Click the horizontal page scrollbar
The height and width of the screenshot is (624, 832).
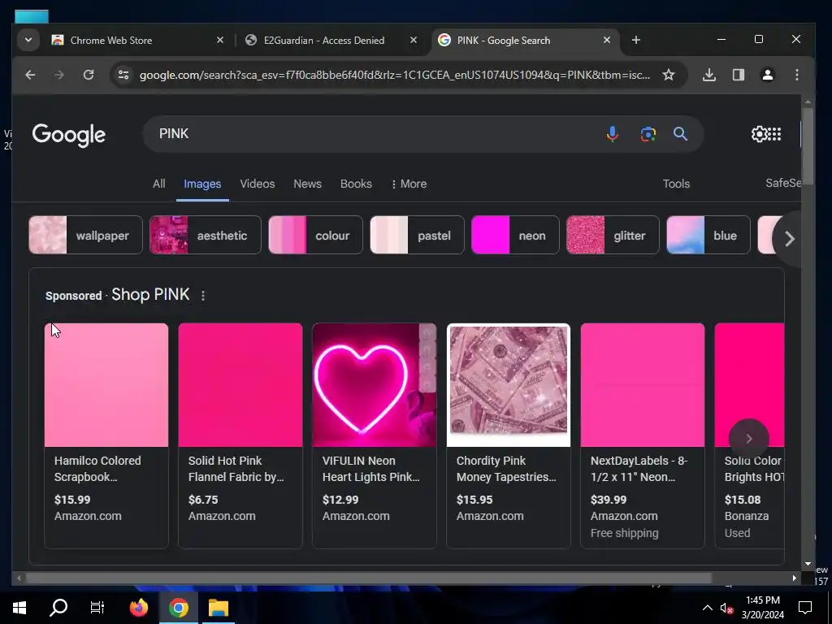pos(368,578)
